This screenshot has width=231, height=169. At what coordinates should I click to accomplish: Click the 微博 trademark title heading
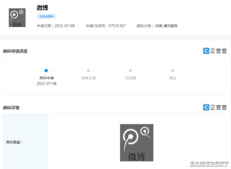pyautogui.click(x=42, y=8)
